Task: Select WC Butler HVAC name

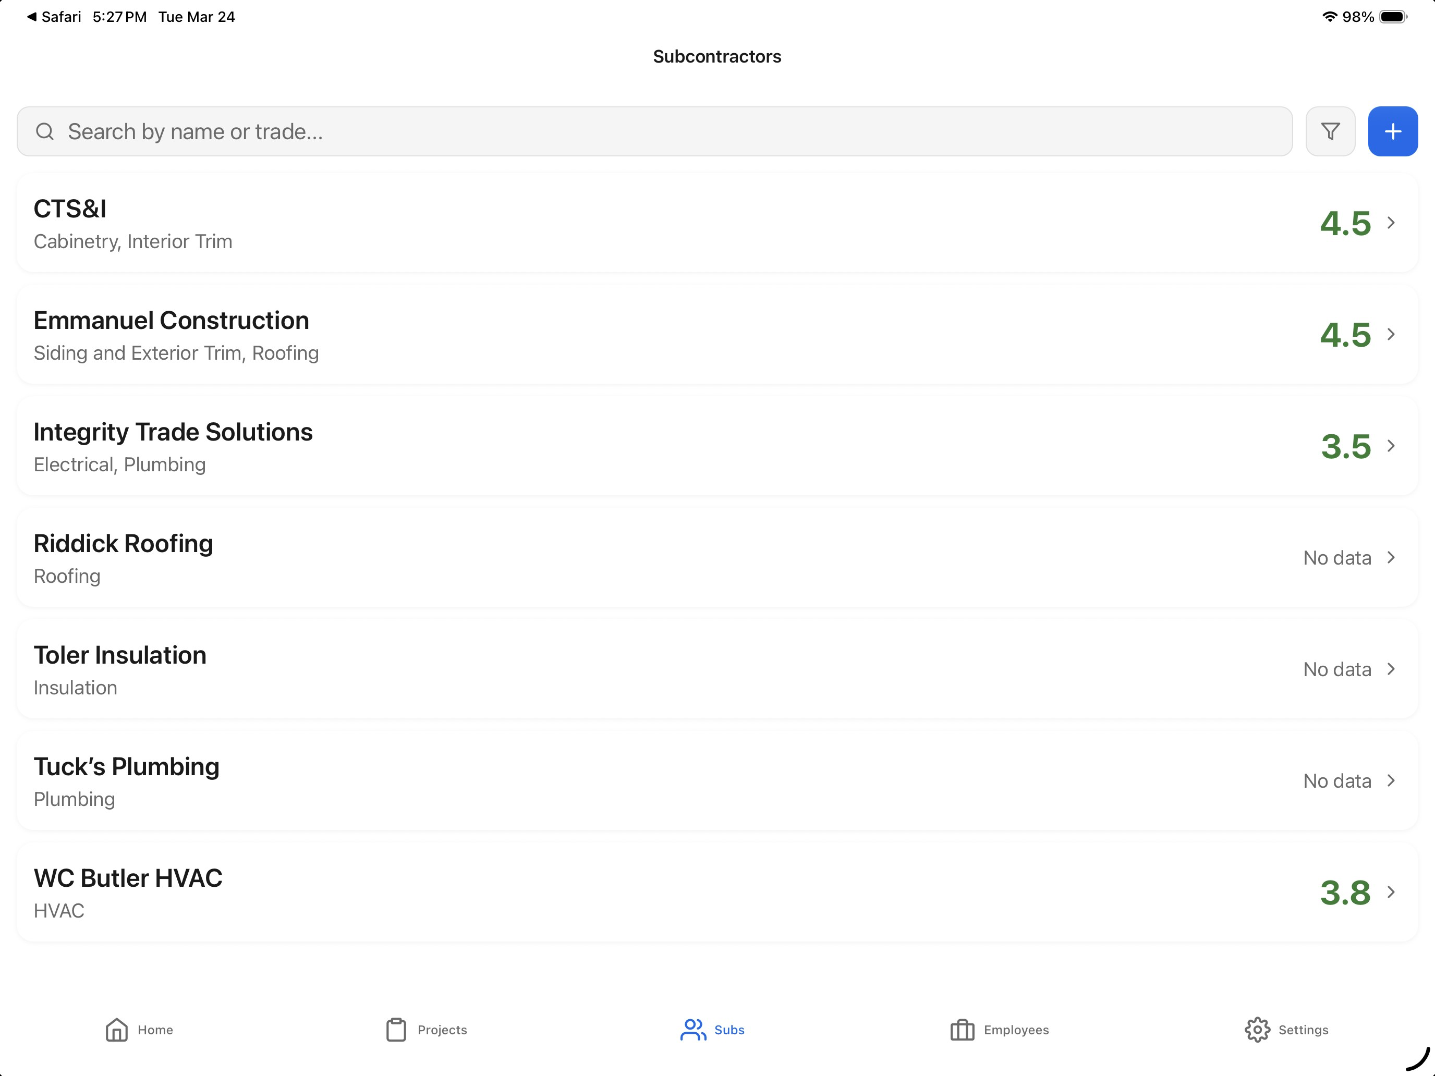Action: click(x=128, y=878)
